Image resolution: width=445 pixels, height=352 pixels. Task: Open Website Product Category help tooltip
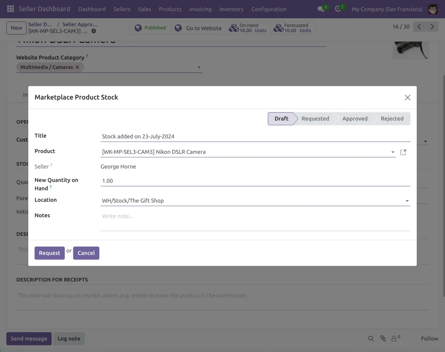click(x=87, y=56)
